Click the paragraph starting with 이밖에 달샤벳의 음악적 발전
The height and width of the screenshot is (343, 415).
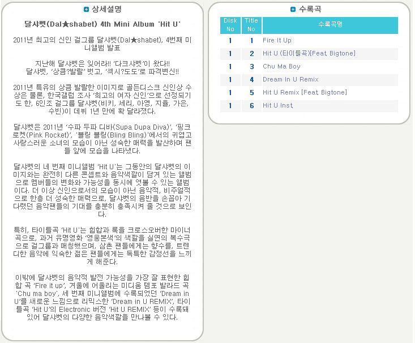pyautogui.click(x=102, y=297)
